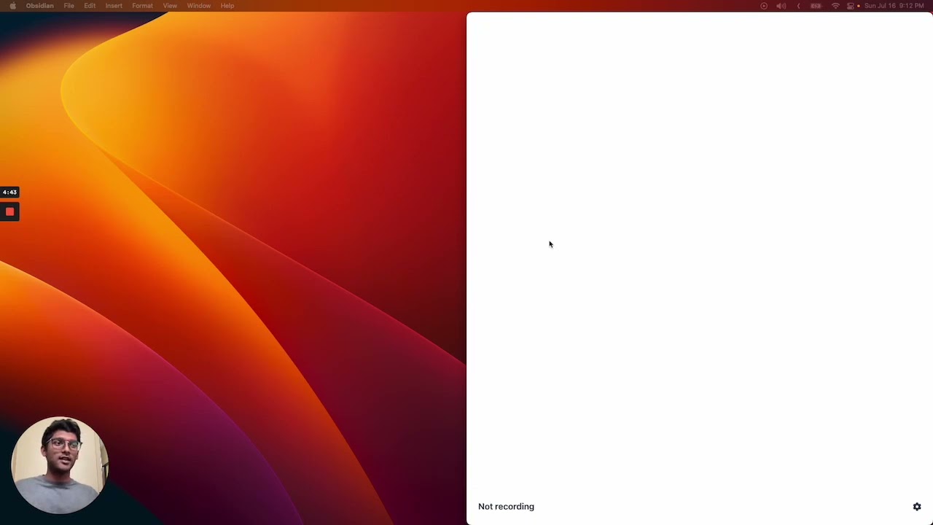The width and height of the screenshot is (933, 525).
Task: Click the date and time clock
Action: point(894,6)
